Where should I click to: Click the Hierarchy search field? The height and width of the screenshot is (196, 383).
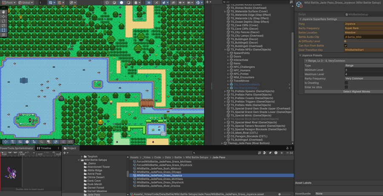[x=256, y=2]
